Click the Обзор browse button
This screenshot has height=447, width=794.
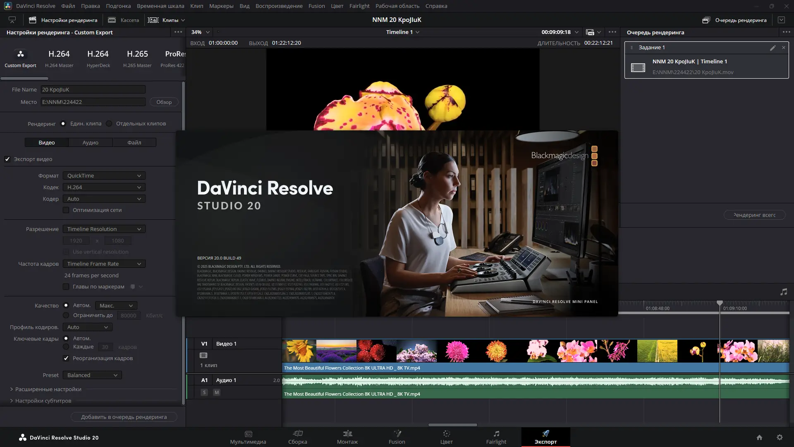[164, 102]
